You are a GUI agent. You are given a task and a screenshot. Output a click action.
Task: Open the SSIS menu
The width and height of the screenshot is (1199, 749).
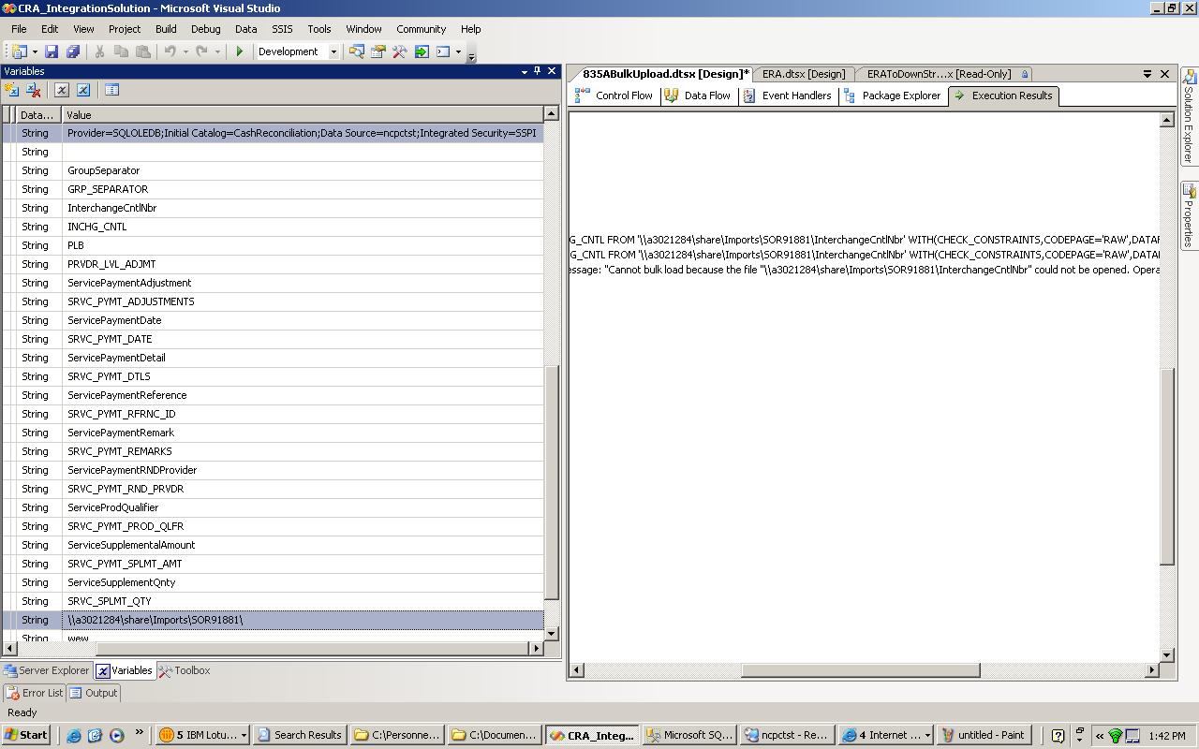(x=282, y=29)
